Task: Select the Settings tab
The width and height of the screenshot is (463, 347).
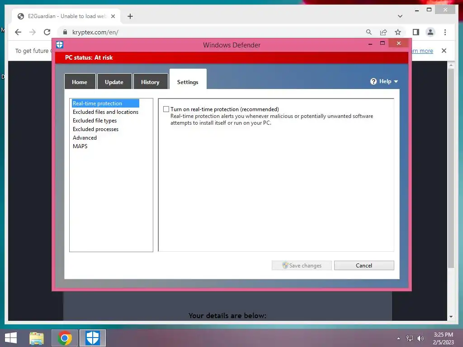Action: [x=188, y=80]
